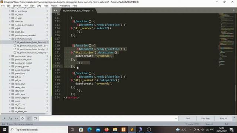Screen dimensions: 237x133
Task: Click the minimap code overview
Action: [x=227, y=40]
